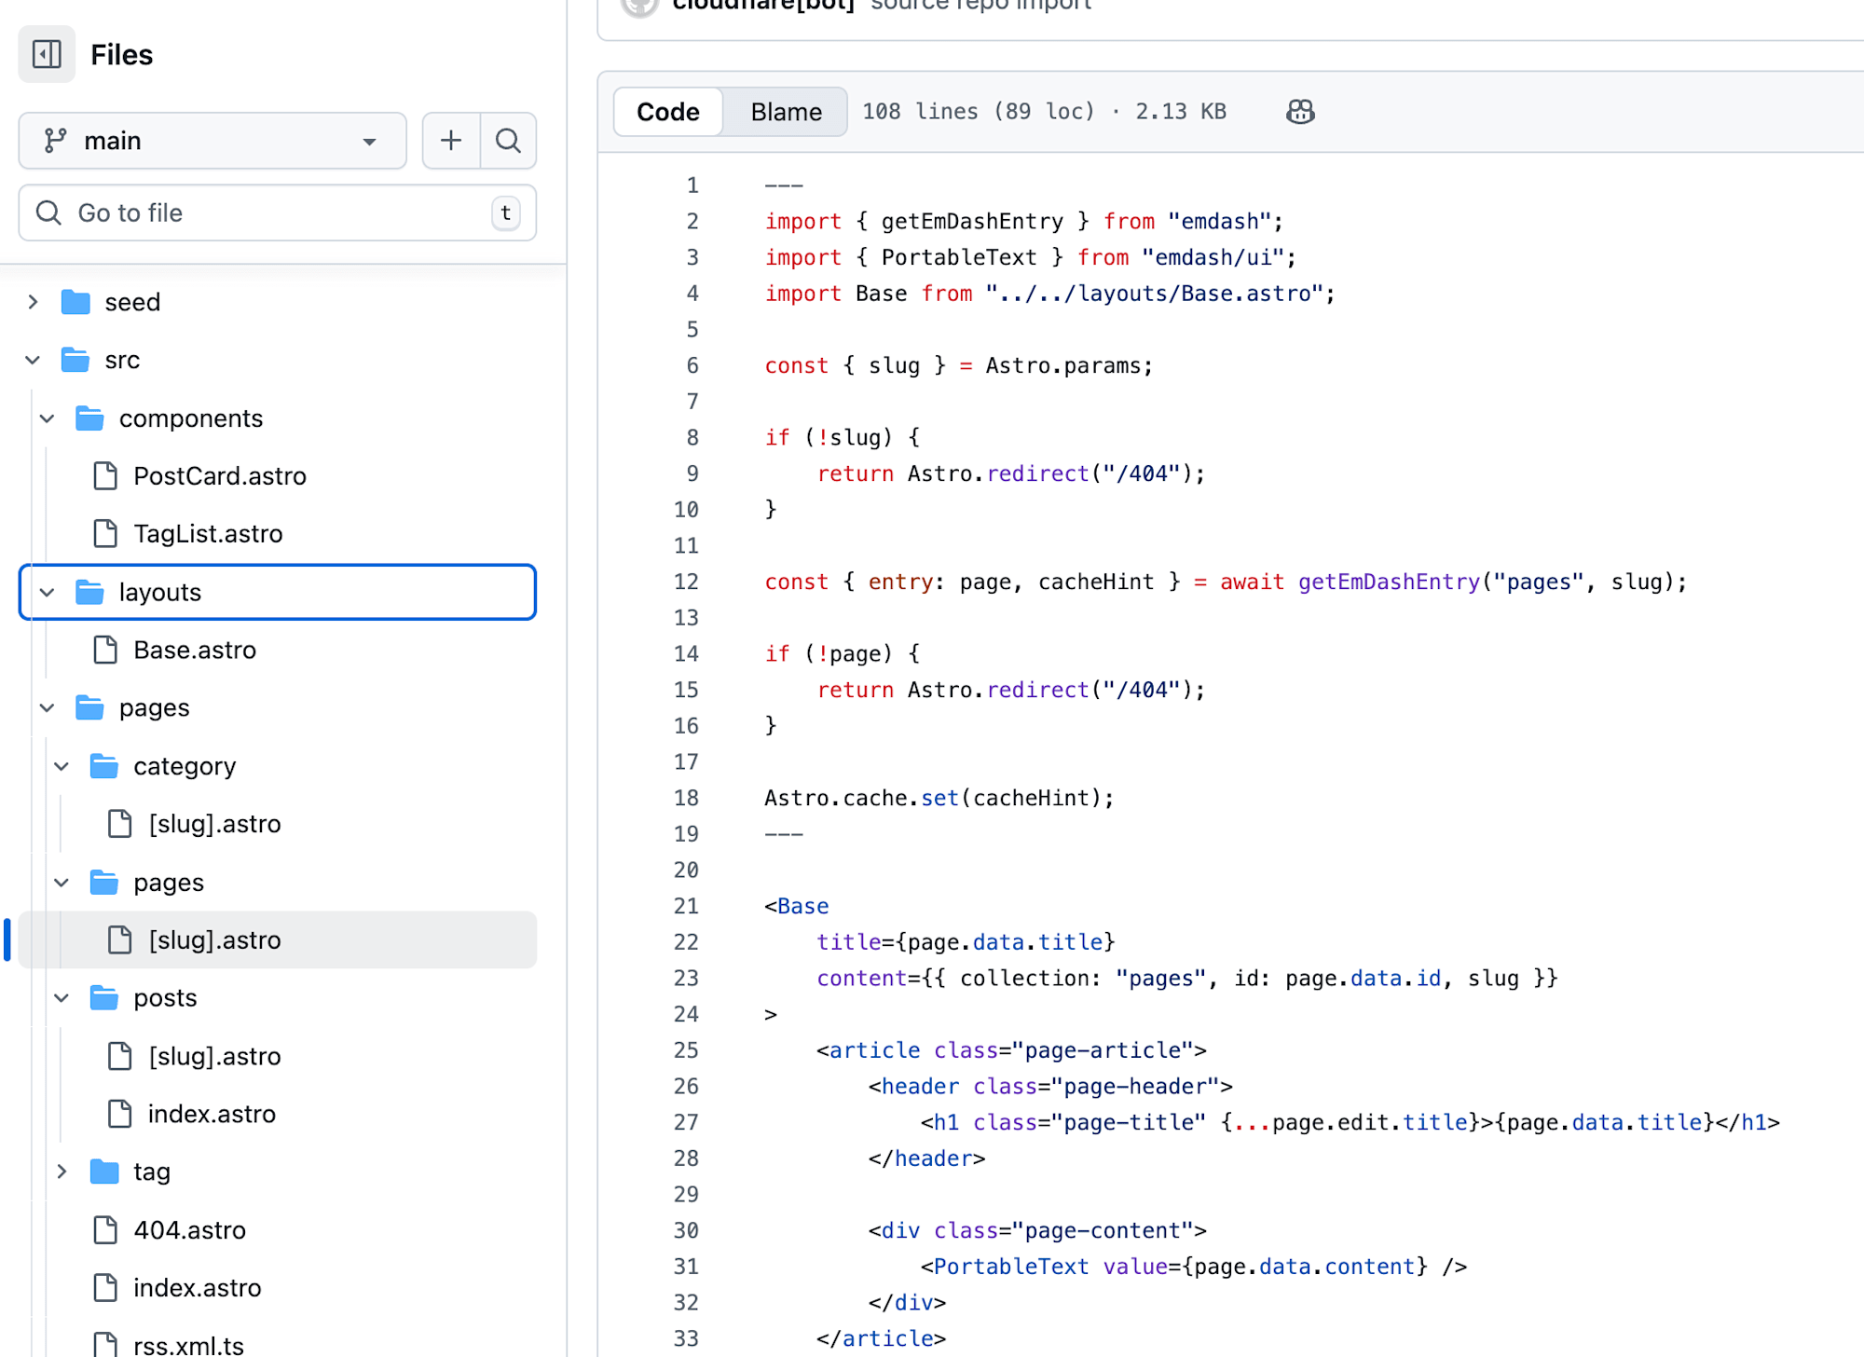This screenshot has height=1357, width=1864.
Task: Click the source repo import commit message
Action: (980, 6)
